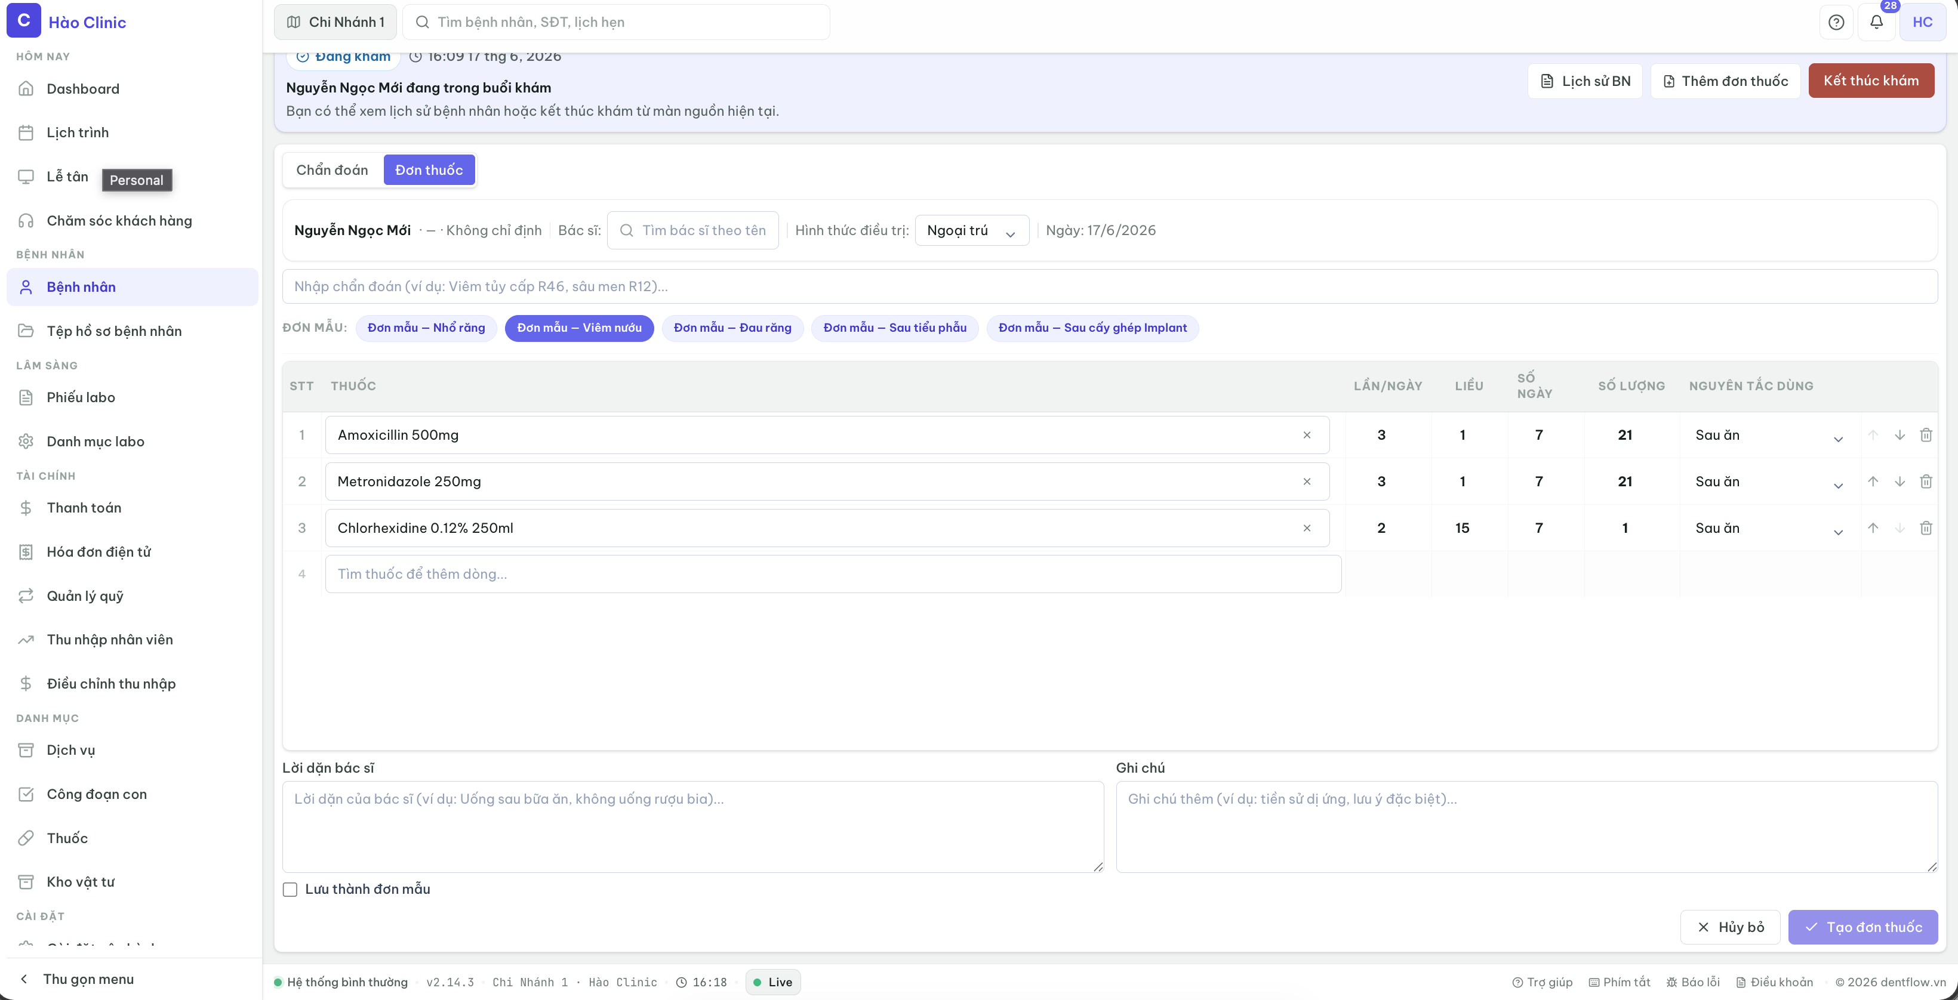Open Danh mục labo settings
The height and width of the screenshot is (1000, 1958).
click(133, 442)
